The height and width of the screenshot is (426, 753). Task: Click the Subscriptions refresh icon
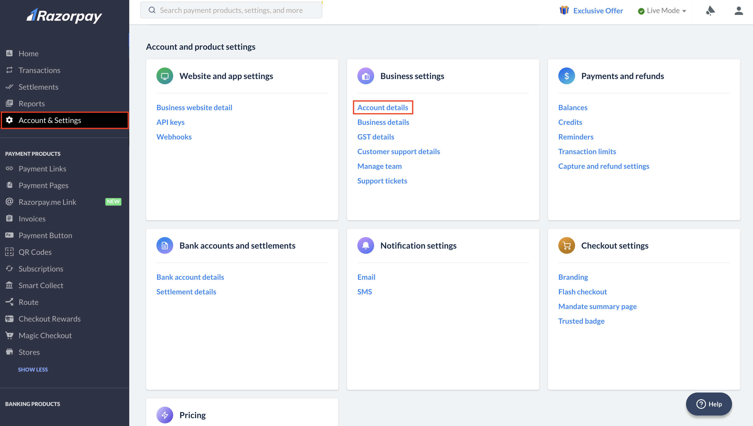point(9,268)
